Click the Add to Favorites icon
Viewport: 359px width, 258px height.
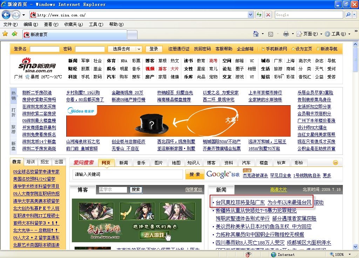[x=14, y=34]
